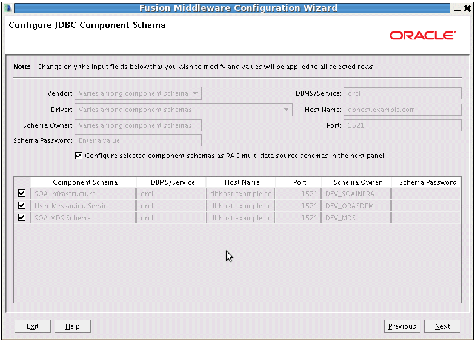Click the orcl cell in SOA MDS Schema row
The height and width of the screenshot is (342, 475).
(x=171, y=218)
